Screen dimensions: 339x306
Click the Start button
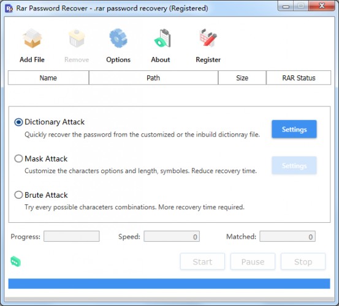point(202,261)
